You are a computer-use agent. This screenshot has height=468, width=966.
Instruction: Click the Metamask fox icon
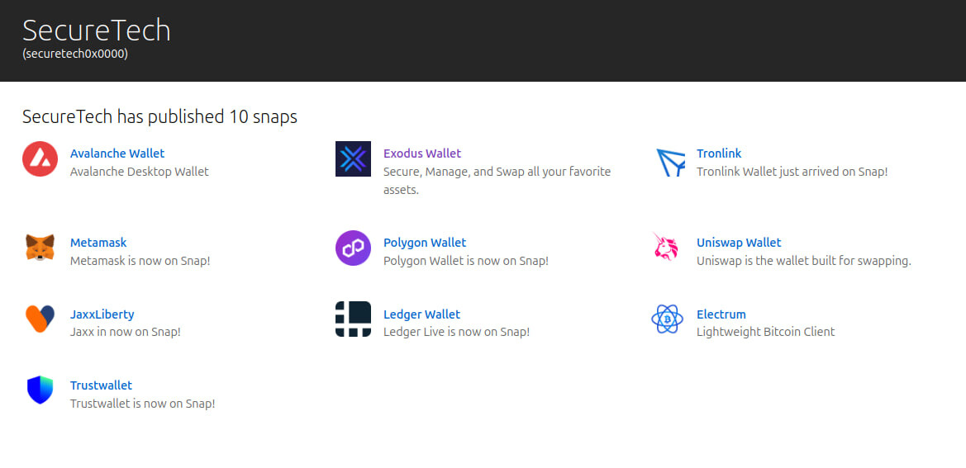40,248
